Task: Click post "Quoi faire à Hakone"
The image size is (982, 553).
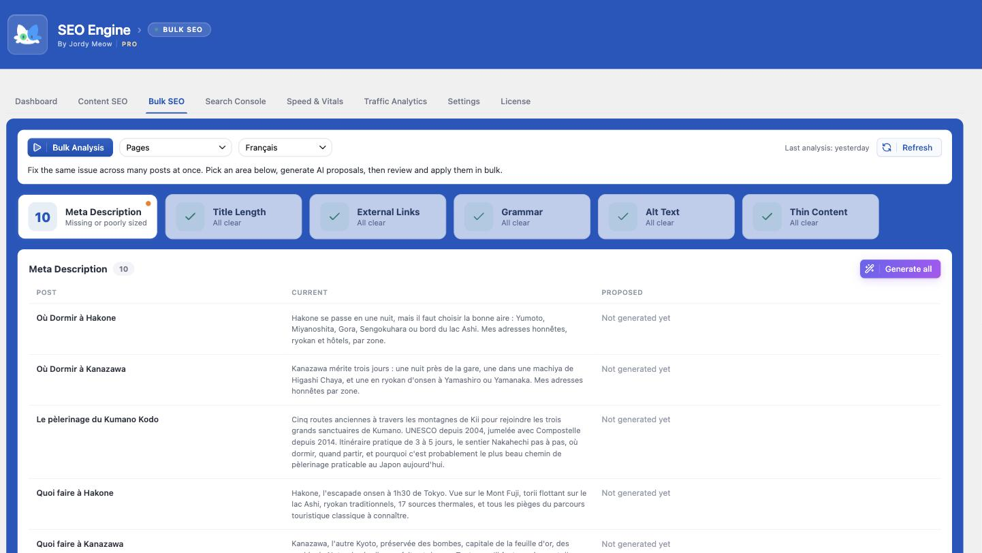Action: [75, 493]
